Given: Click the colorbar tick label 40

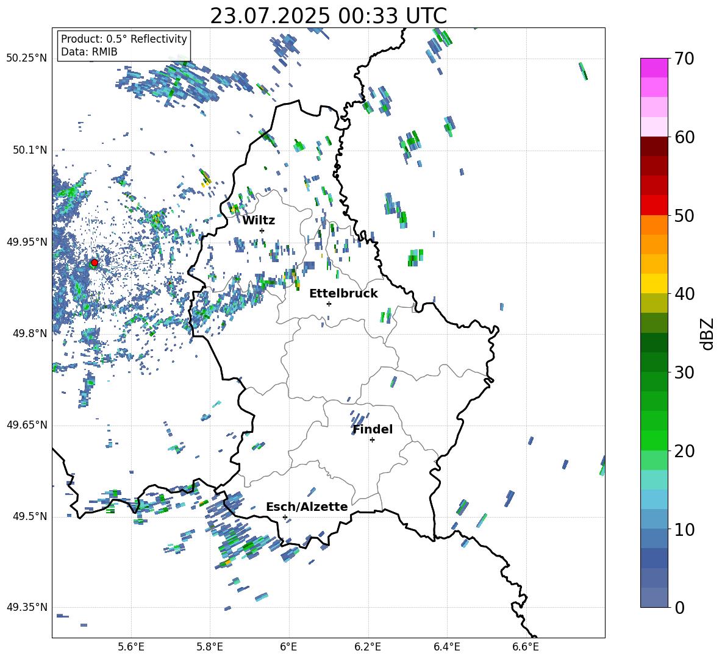Looking at the screenshot, I should tap(684, 294).
